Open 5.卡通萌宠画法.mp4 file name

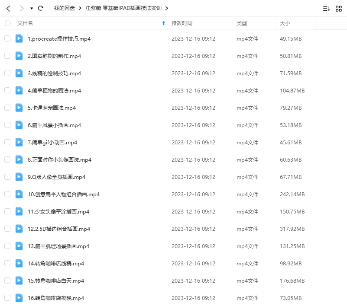tap(52, 108)
